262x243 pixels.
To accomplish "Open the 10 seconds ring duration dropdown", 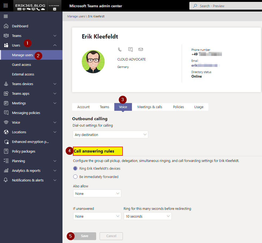I will (x=147, y=216).
